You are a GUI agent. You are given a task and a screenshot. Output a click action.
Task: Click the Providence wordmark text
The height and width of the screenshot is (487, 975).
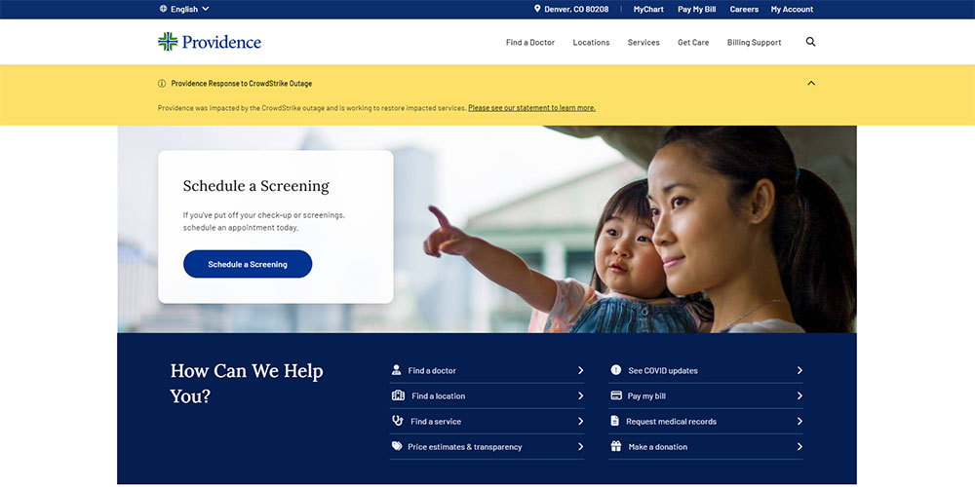pyautogui.click(x=221, y=42)
